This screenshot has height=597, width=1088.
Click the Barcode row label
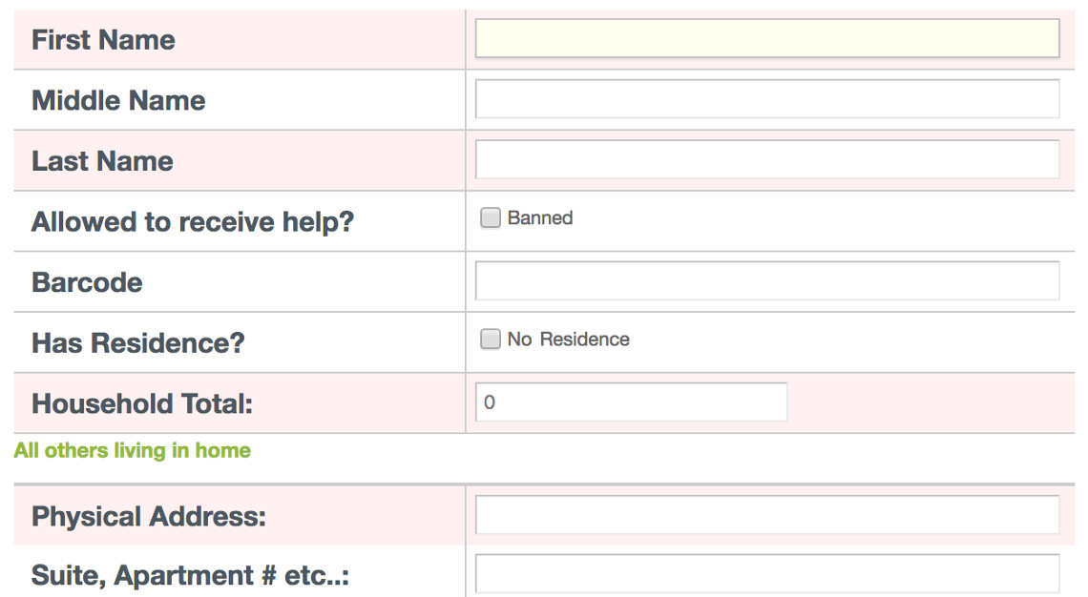[87, 282]
